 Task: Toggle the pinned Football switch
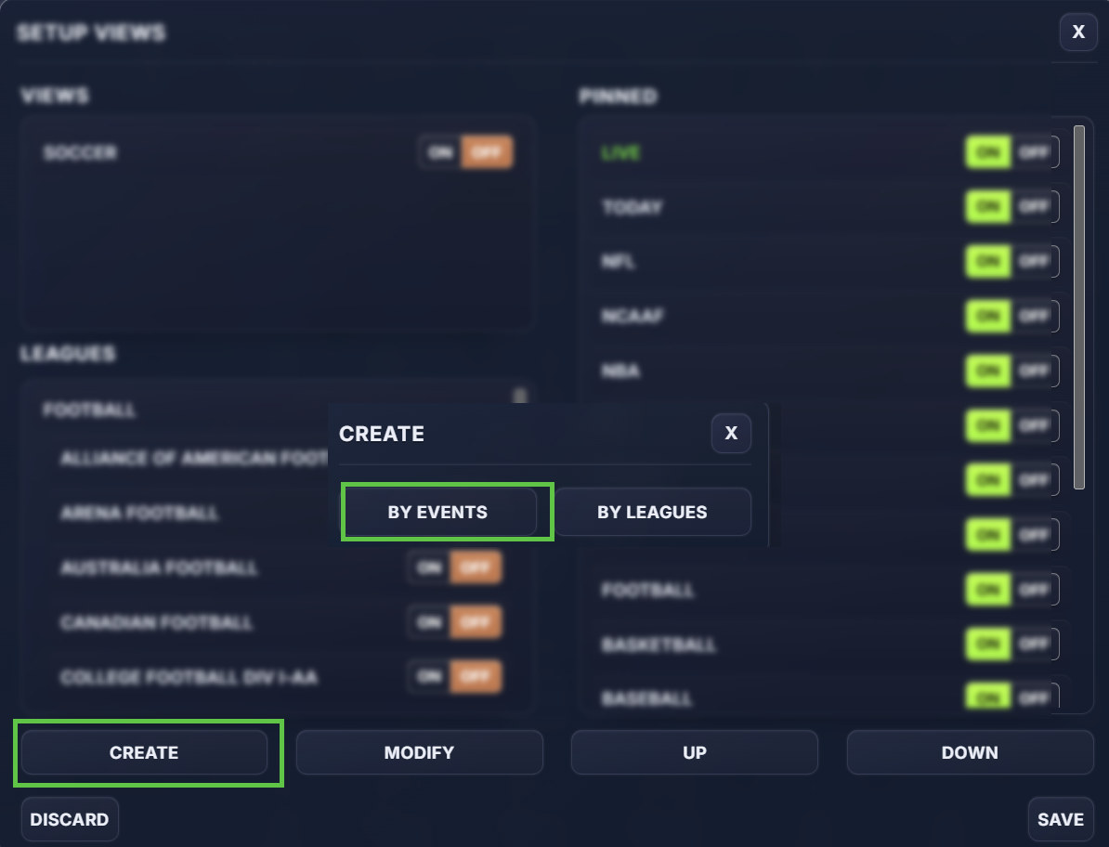click(1011, 589)
